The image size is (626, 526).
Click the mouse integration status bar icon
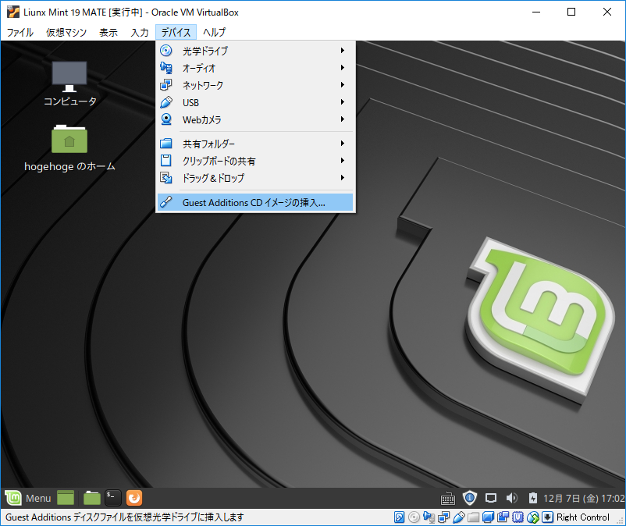pyautogui.click(x=533, y=517)
